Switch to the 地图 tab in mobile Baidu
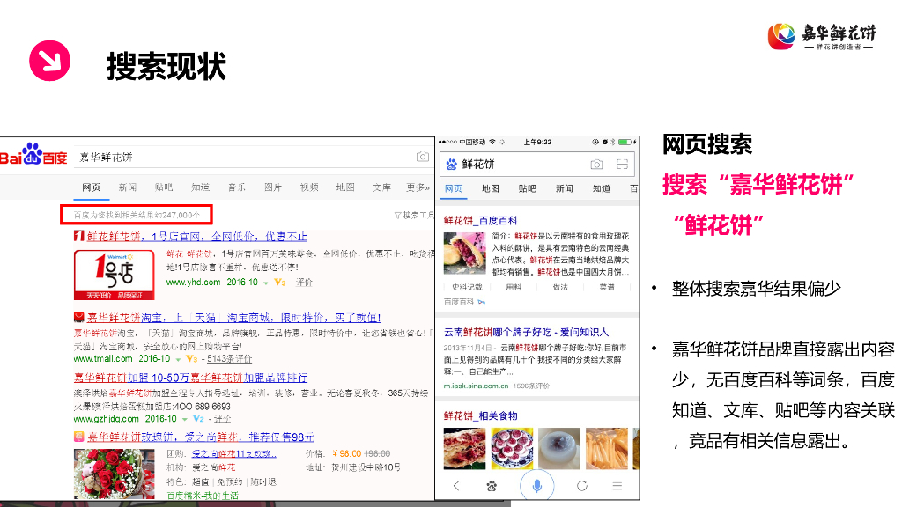 [x=490, y=188]
